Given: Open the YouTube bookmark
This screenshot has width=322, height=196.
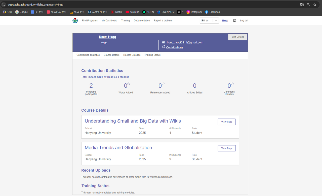Looking at the screenshot, I should [x=132, y=12].
